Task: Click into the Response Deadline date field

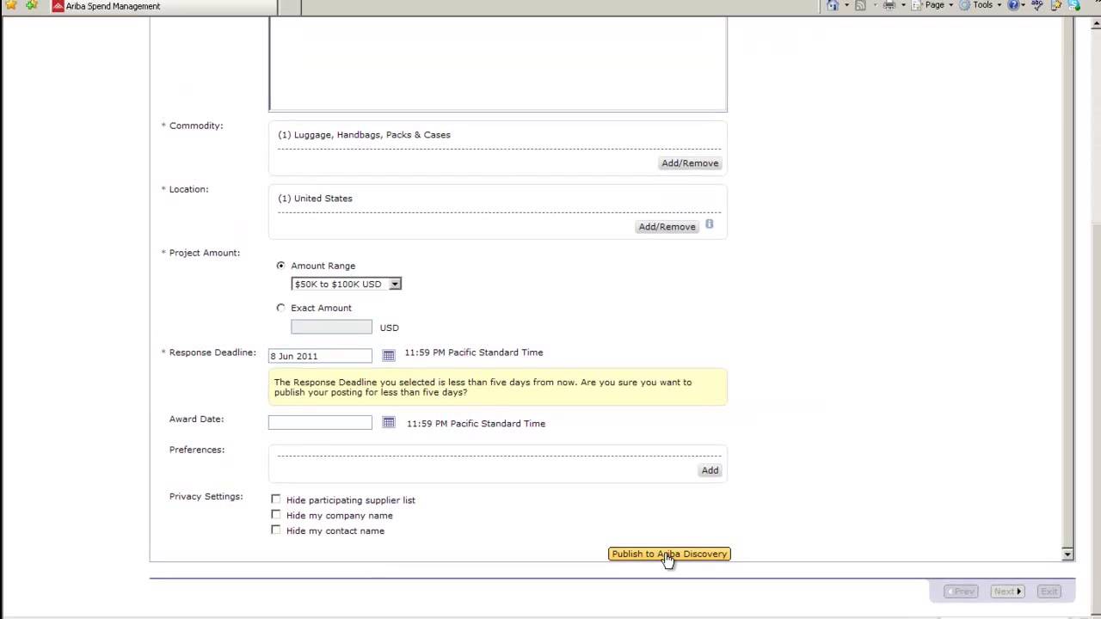Action: click(x=320, y=355)
